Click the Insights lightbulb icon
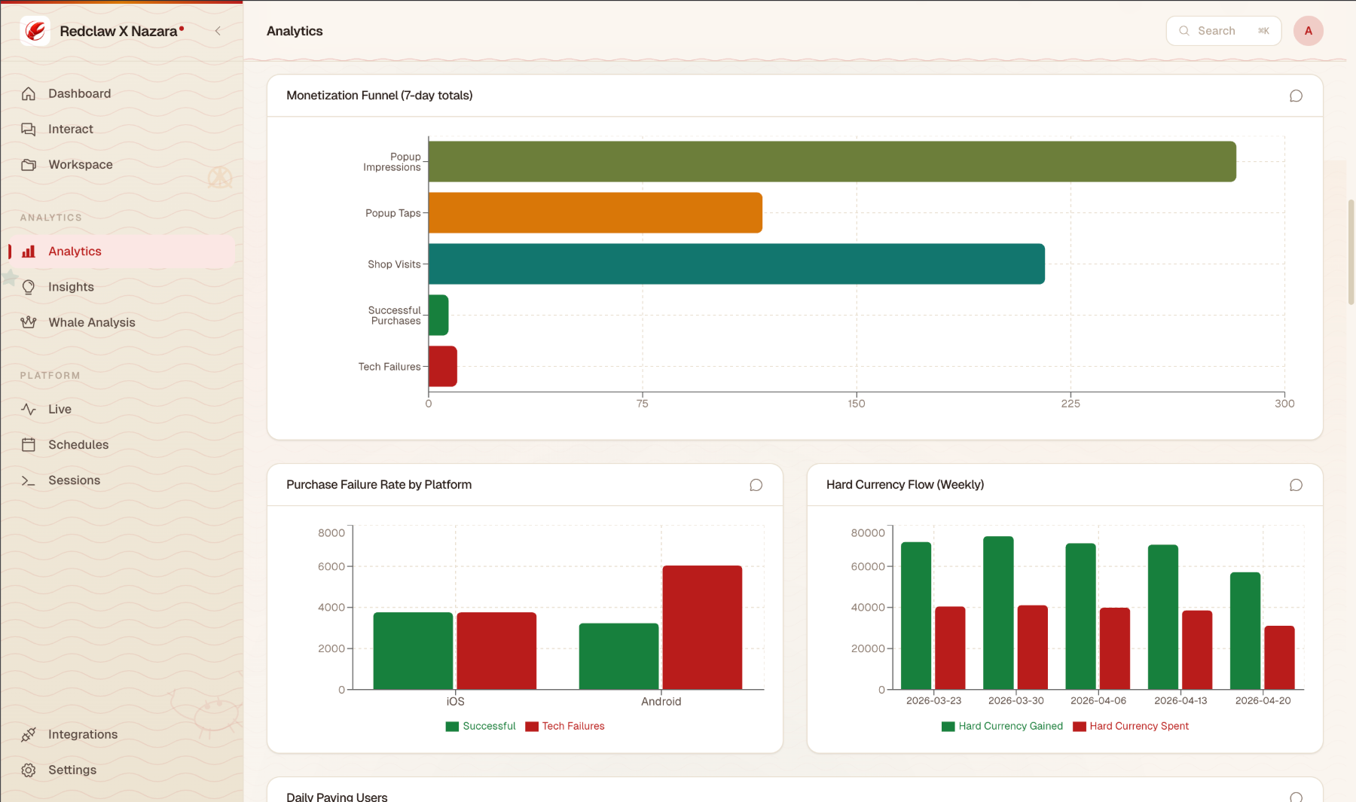The image size is (1356, 802). 29,287
